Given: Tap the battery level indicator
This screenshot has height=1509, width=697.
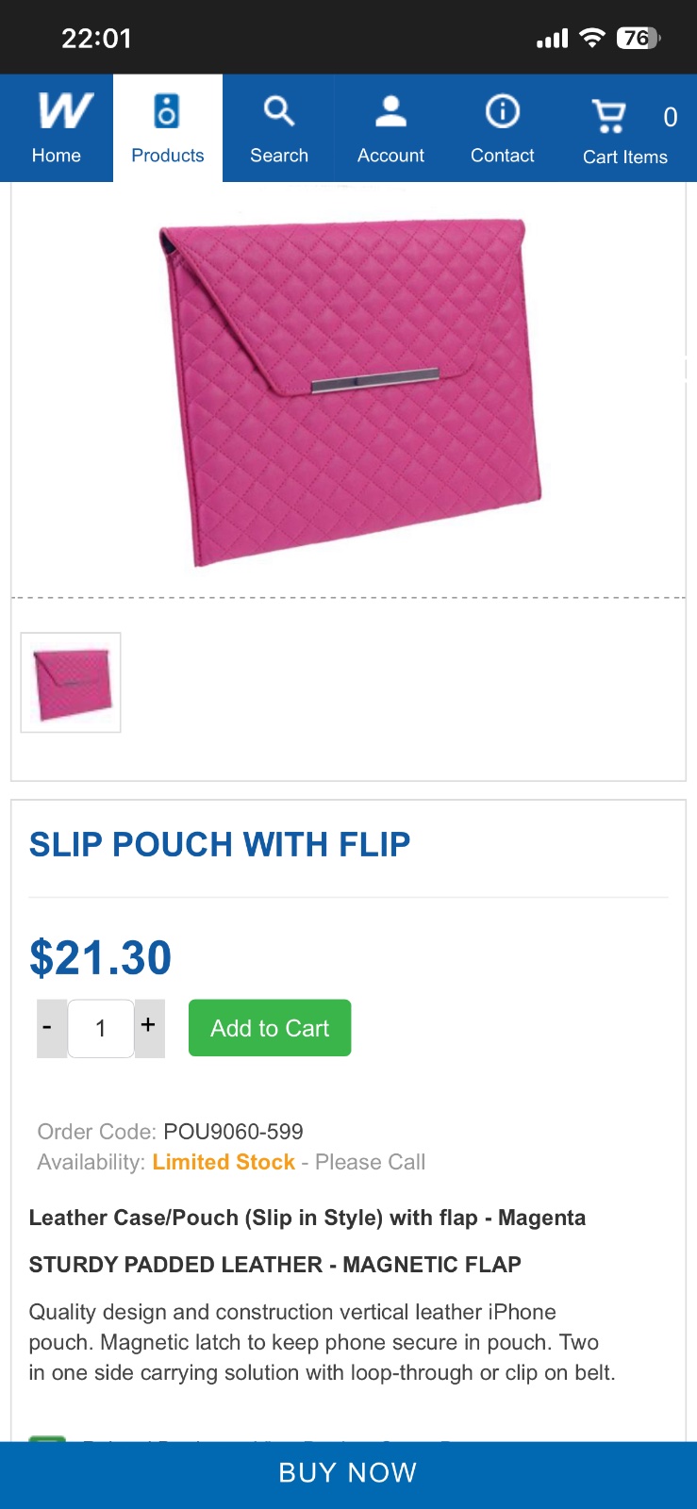Looking at the screenshot, I should (x=638, y=38).
